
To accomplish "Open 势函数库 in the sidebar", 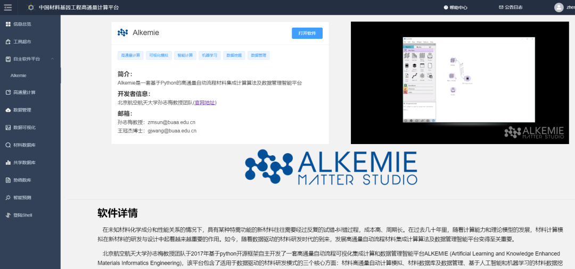I will pyautogui.click(x=22, y=180).
